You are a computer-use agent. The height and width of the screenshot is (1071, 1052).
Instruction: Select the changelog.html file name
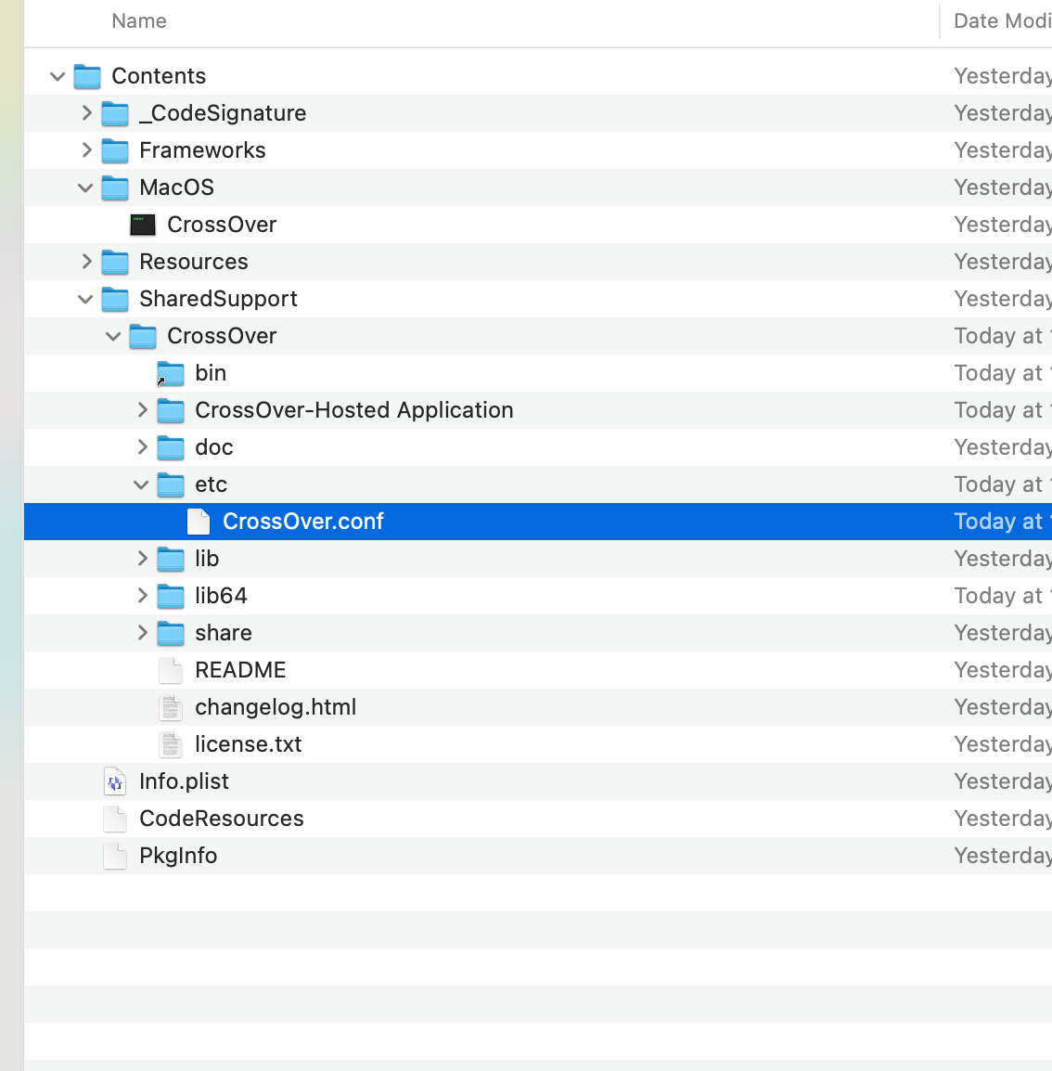pos(276,707)
